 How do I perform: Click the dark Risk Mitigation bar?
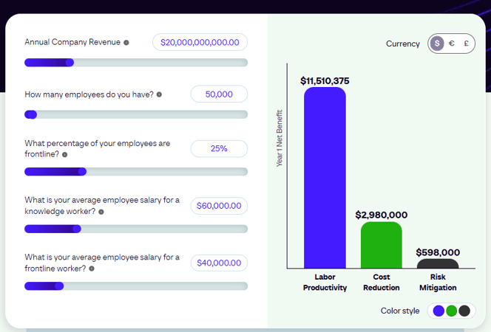[438, 263]
